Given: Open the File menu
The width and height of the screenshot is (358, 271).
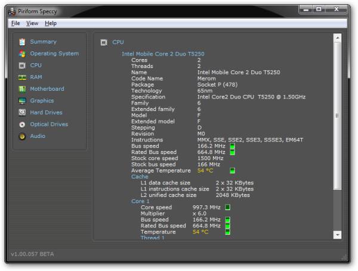Looking at the screenshot, I should point(16,23).
